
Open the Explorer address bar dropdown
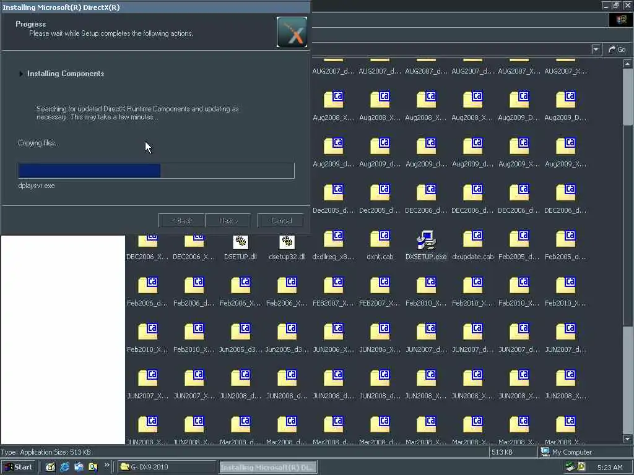tap(596, 49)
